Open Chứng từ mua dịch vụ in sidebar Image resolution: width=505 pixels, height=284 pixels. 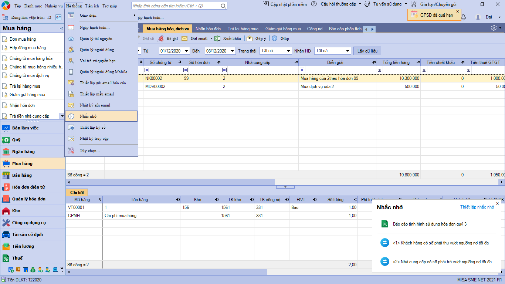pos(30,75)
